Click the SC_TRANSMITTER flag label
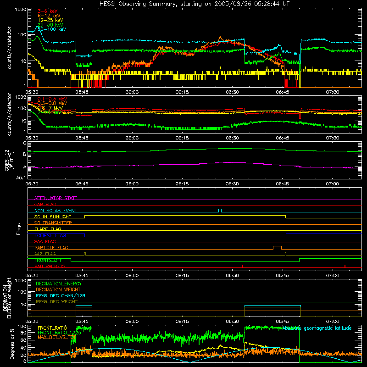This screenshot has height=367, width=367. click(53, 223)
